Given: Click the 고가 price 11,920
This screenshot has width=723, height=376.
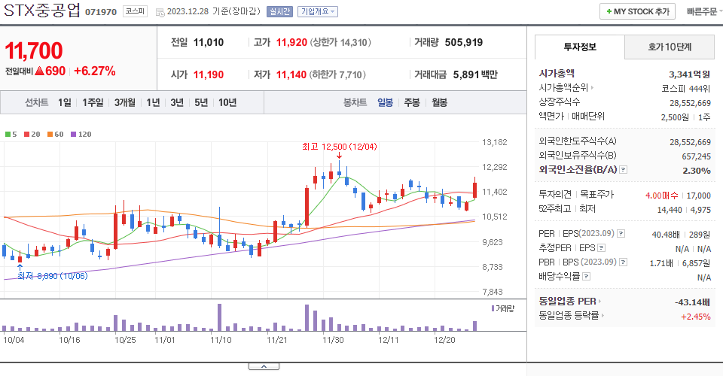Looking at the screenshot, I should (291, 42).
